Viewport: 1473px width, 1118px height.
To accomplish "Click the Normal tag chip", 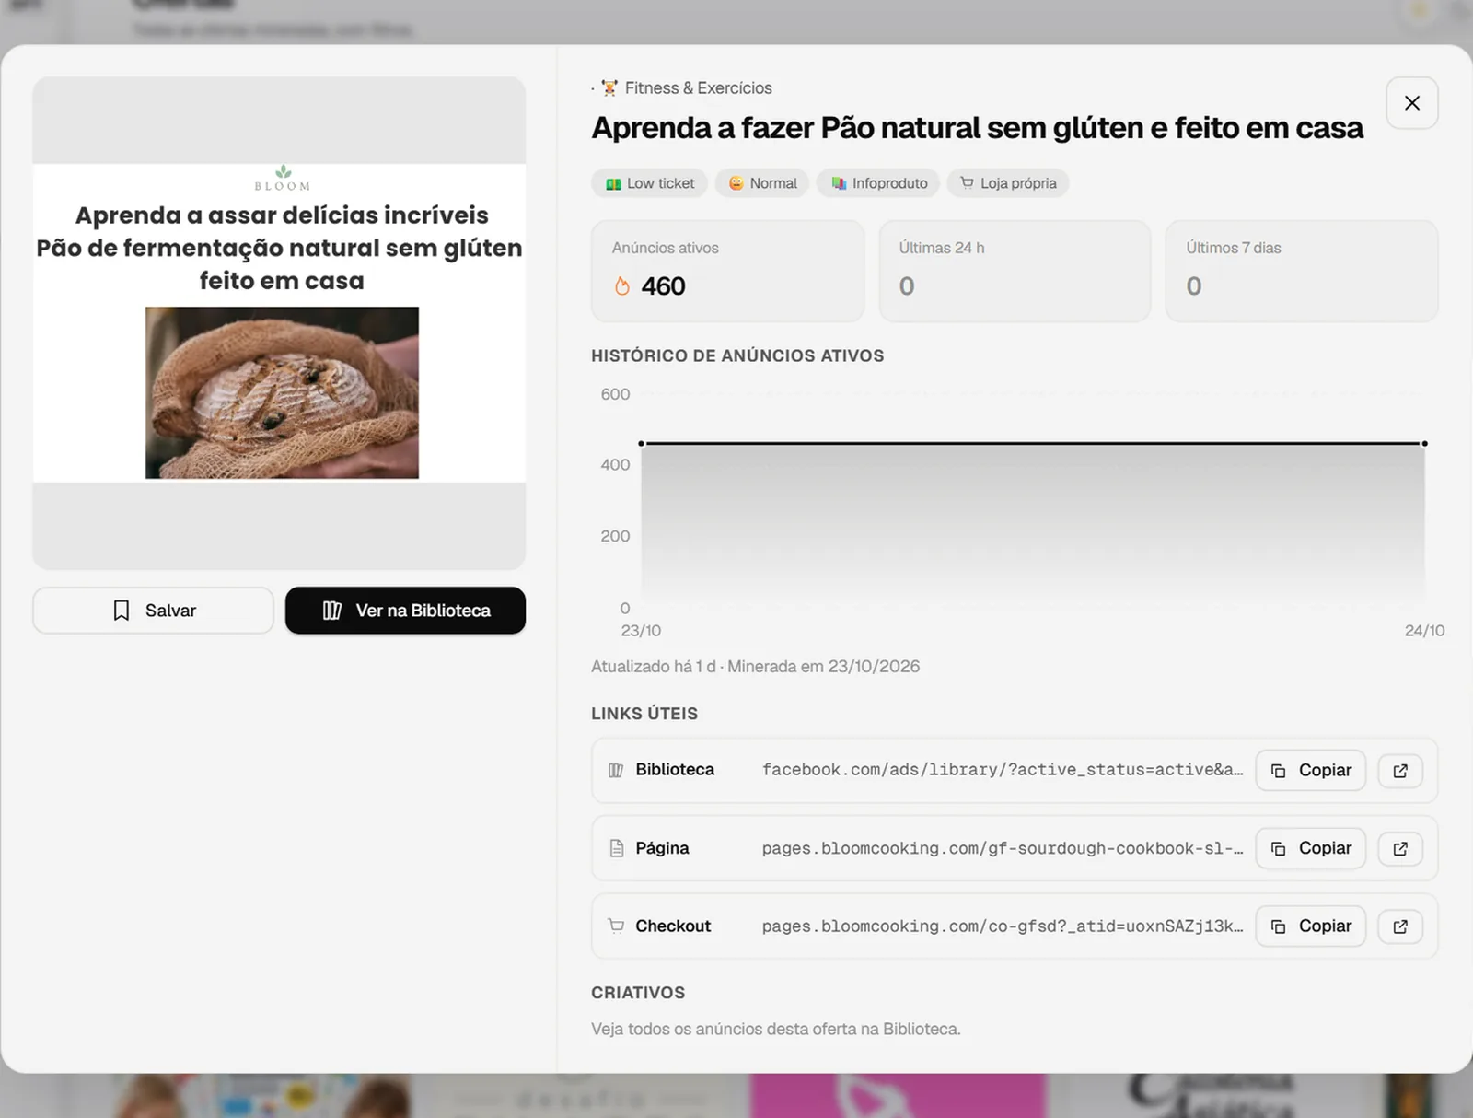I will [x=762, y=183].
